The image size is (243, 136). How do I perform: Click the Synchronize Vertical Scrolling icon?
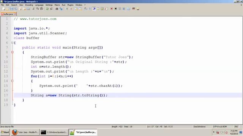point(76,9)
